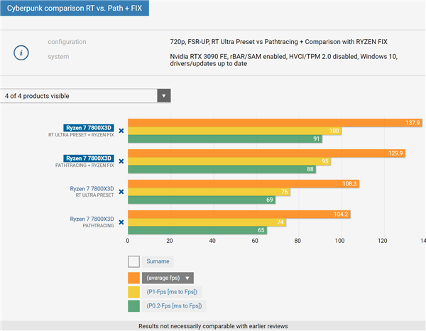Click the info circle icon
This screenshot has height=331, width=426.
click(21, 52)
